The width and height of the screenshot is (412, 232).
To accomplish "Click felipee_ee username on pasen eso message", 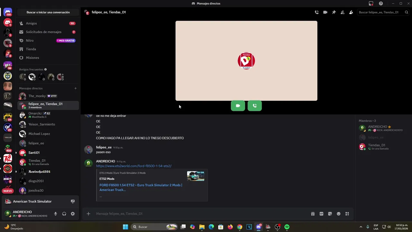I will (104, 147).
